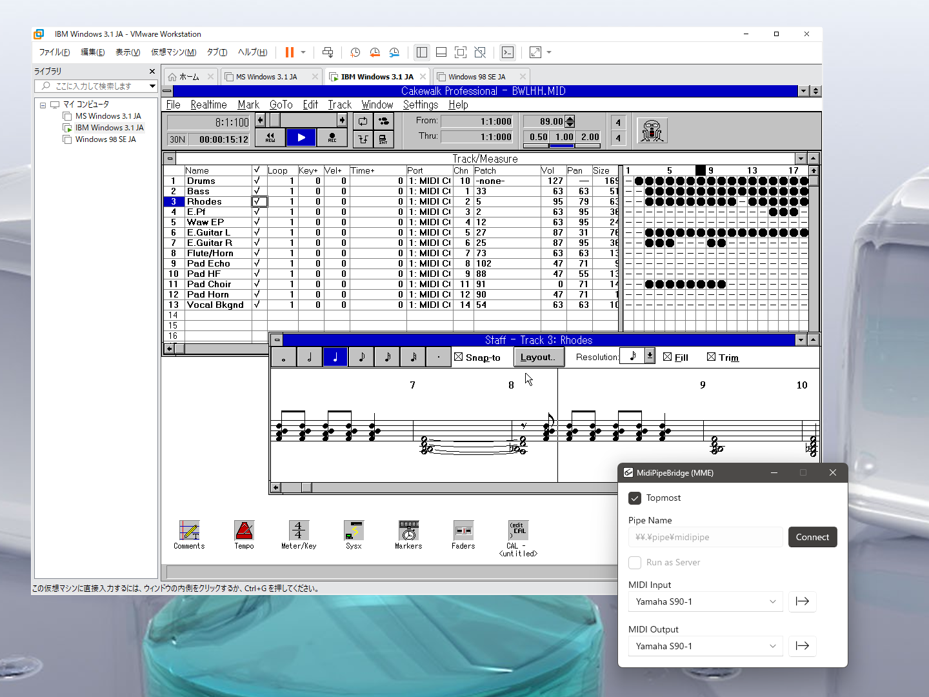Open the minimized Sysx icon
The image size is (929, 697).
click(354, 535)
